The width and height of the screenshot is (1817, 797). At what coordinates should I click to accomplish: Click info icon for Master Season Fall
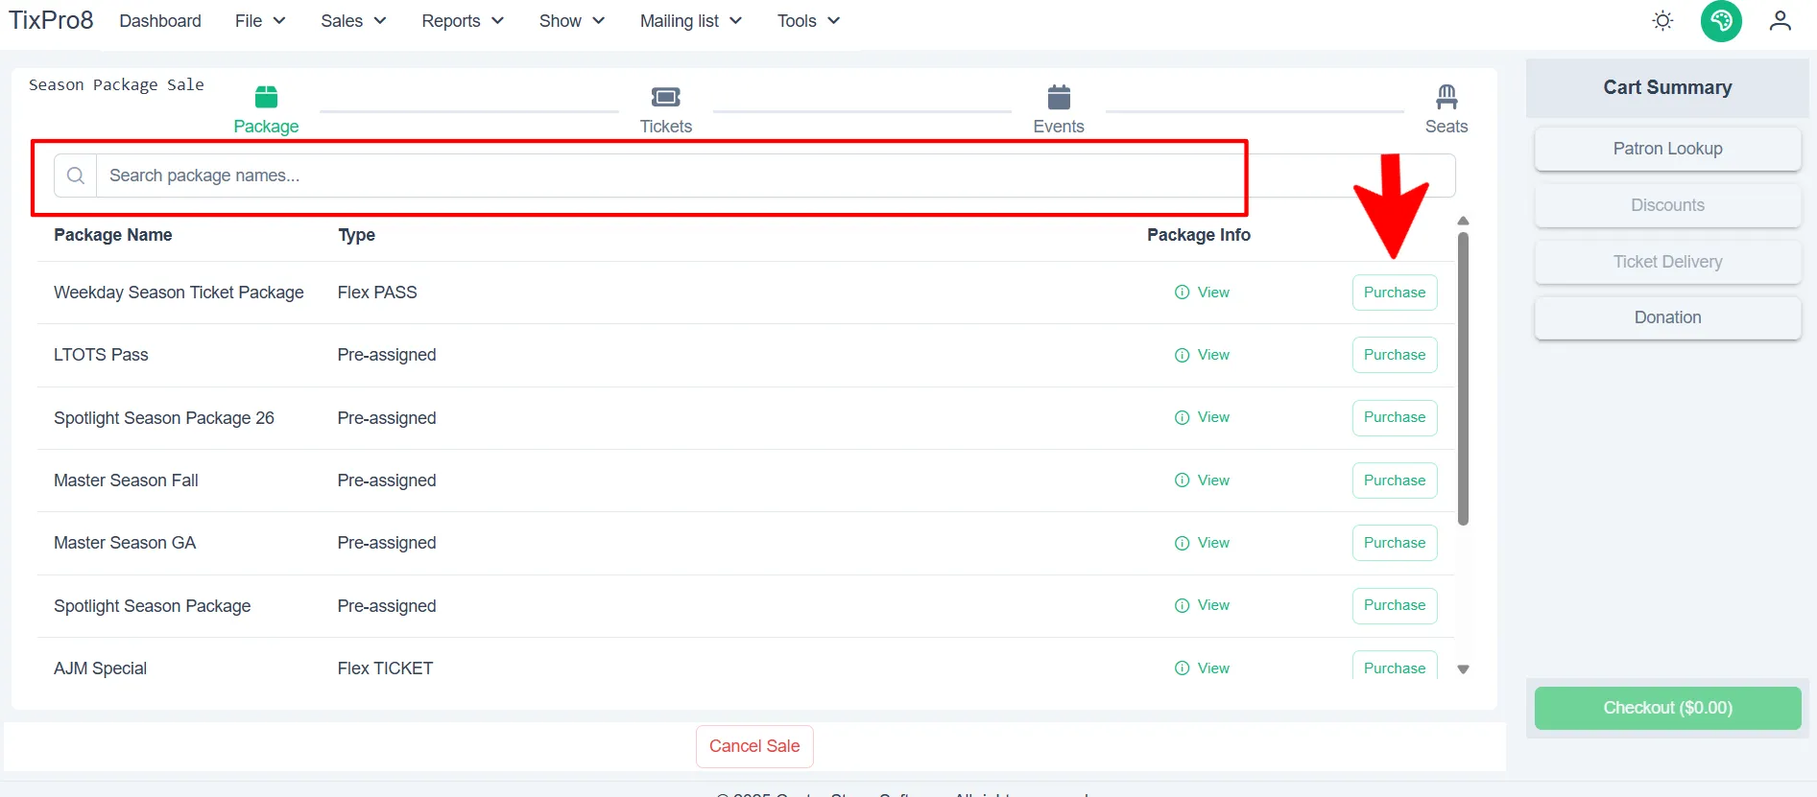tap(1182, 481)
